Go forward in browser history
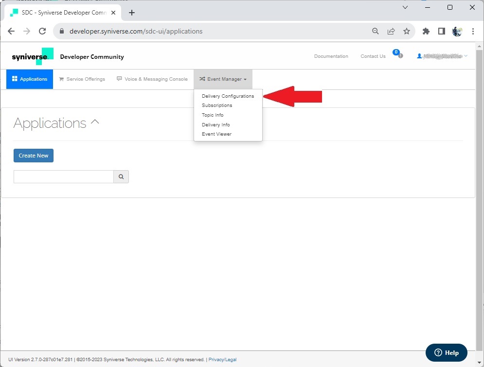Image resolution: width=484 pixels, height=367 pixels. (27, 31)
